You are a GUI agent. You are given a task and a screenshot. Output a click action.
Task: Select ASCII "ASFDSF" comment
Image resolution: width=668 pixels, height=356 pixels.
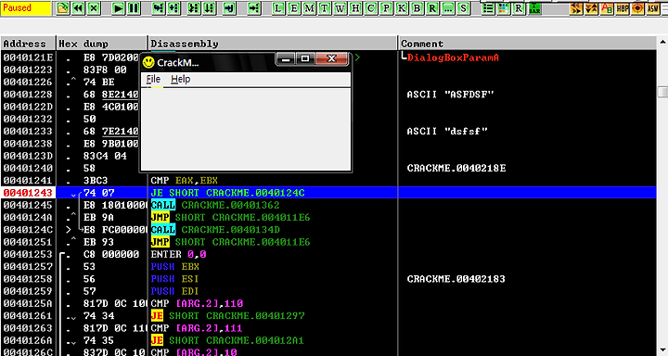pos(450,95)
